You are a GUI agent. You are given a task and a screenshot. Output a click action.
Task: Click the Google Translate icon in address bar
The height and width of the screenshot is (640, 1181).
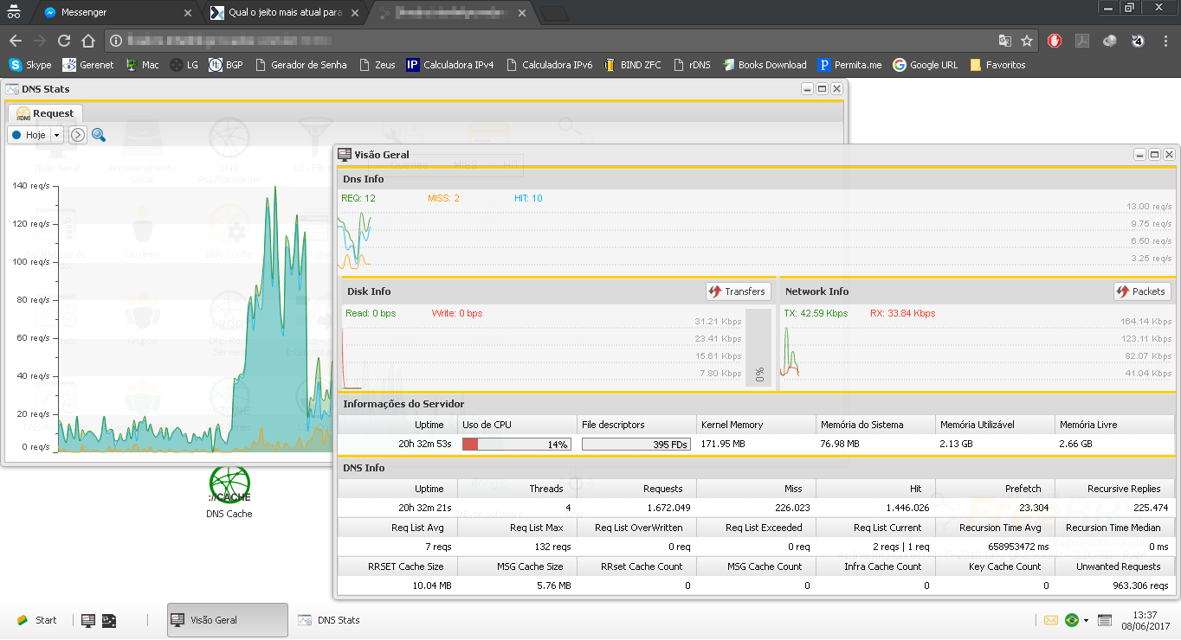click(x=1004, y=41)
